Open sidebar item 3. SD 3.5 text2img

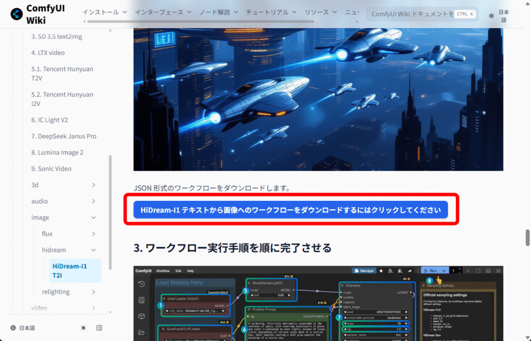pos(57,36)
